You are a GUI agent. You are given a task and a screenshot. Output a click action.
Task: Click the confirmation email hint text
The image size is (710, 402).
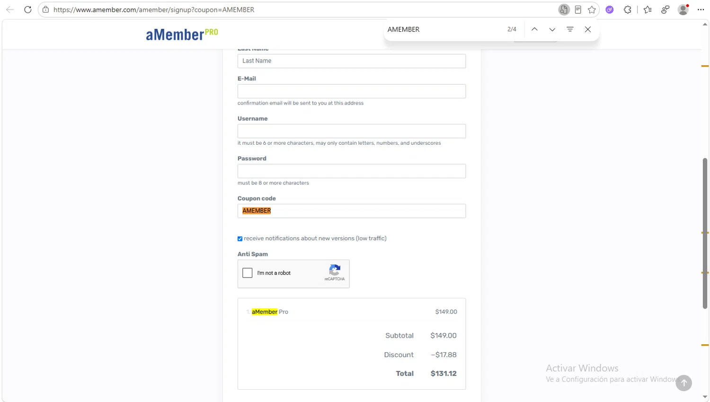click(x=301, y=103)
